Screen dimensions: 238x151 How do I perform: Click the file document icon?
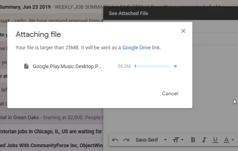tap(26, 66)
